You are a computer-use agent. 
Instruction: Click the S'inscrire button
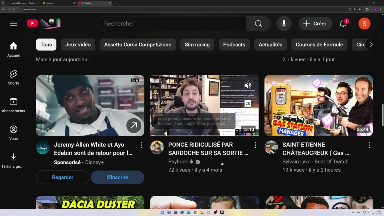click(x=118, y=177)
